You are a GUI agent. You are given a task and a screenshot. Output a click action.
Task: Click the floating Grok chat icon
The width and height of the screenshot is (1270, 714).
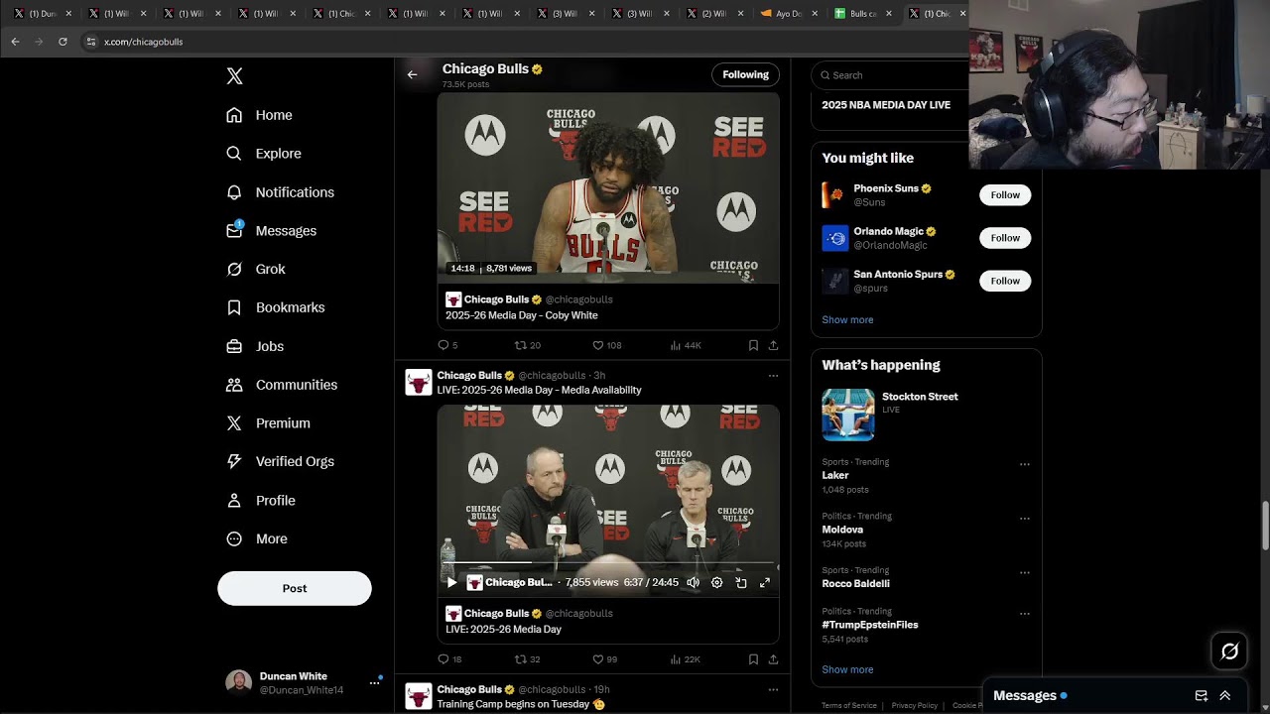[x=1229, y=651]
